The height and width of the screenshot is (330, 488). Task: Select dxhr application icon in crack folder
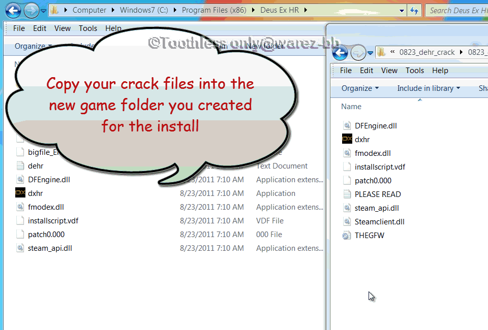(347, 139)
